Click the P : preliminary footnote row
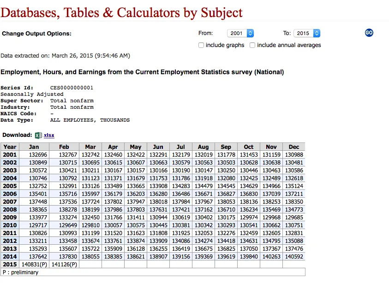This screenshot has width=389, height=283. coord(153,272)
